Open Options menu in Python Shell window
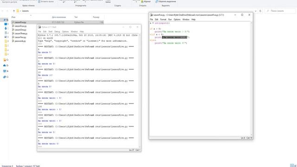This screenshot has height=167, width=297. (65, 32)
